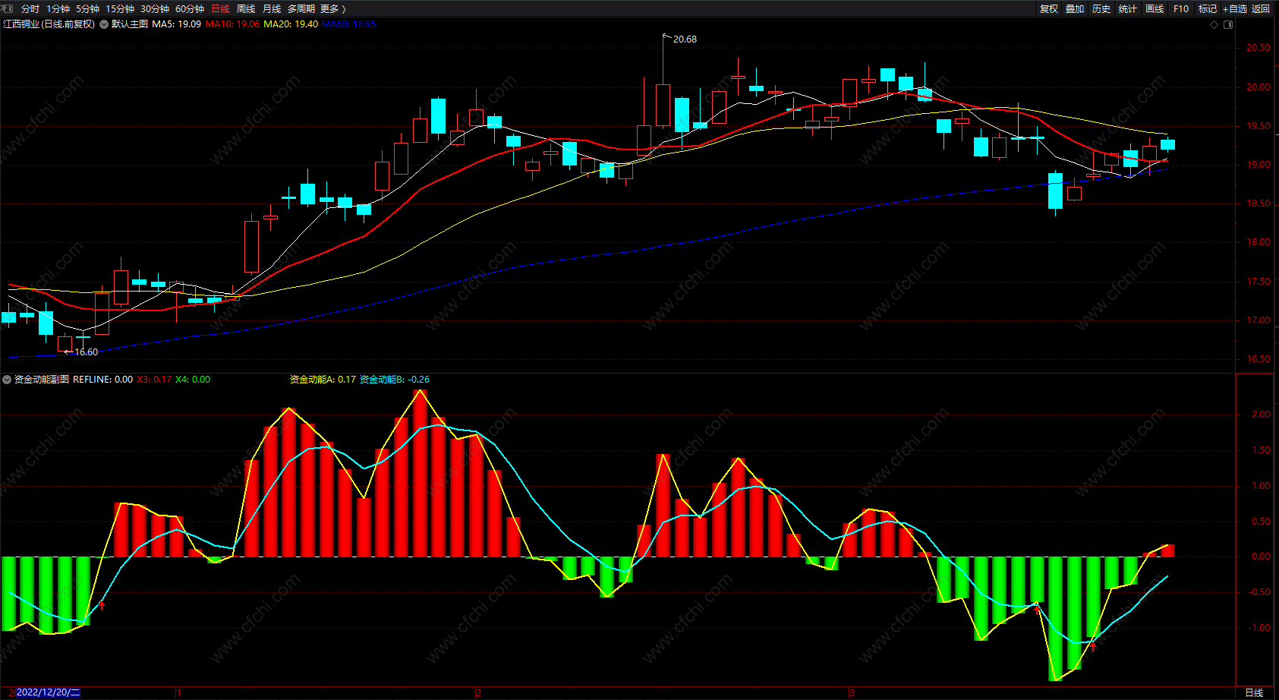
Task: Click the 18.00 price axis label
Action: [x=1259, y=242]
